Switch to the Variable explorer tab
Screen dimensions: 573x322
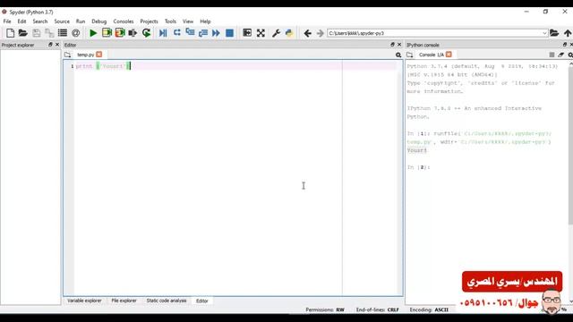coord(84,301)
